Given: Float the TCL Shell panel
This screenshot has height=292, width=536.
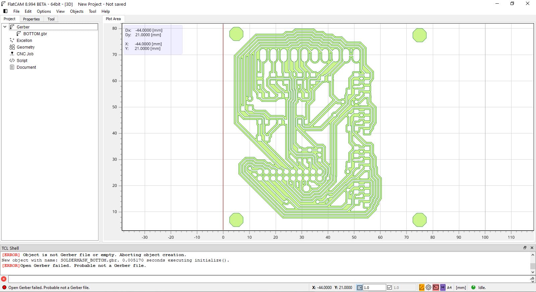Looking at the screenshot, I should pyautogui.click(x=525, y=248).
